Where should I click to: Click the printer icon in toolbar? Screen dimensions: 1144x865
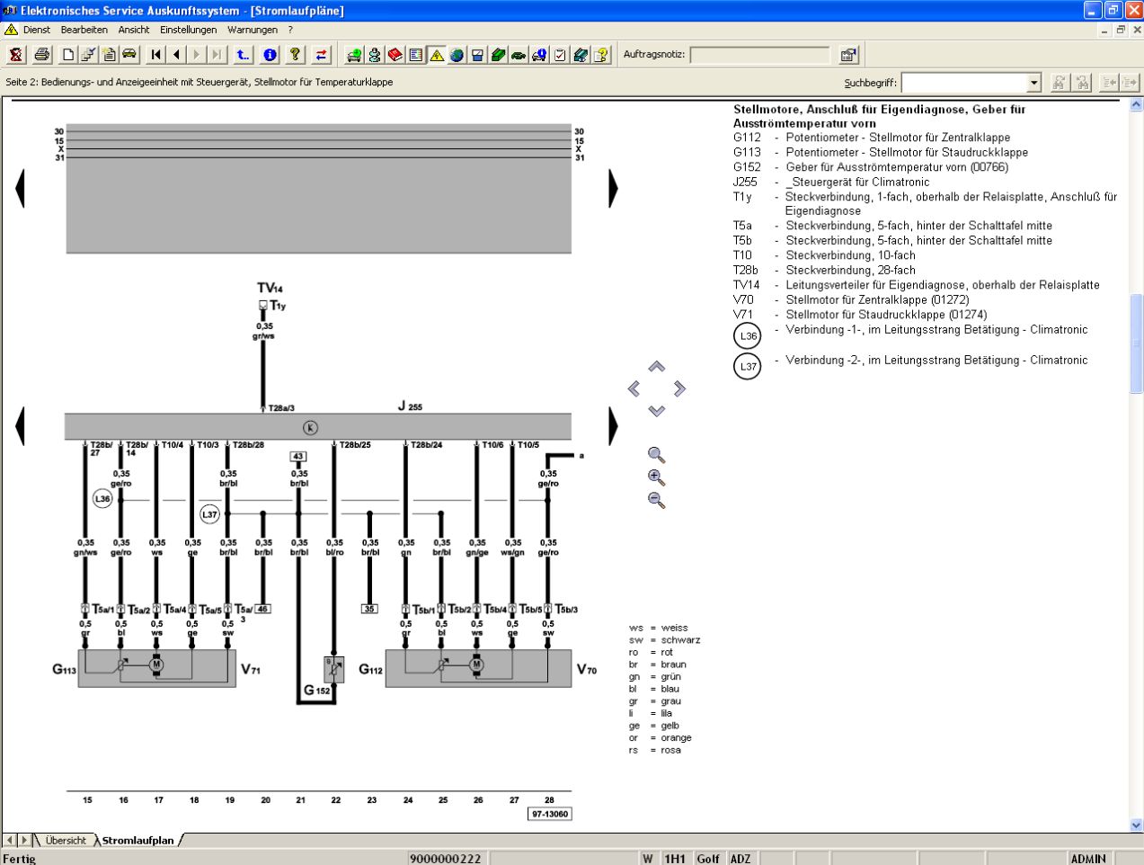42,55
